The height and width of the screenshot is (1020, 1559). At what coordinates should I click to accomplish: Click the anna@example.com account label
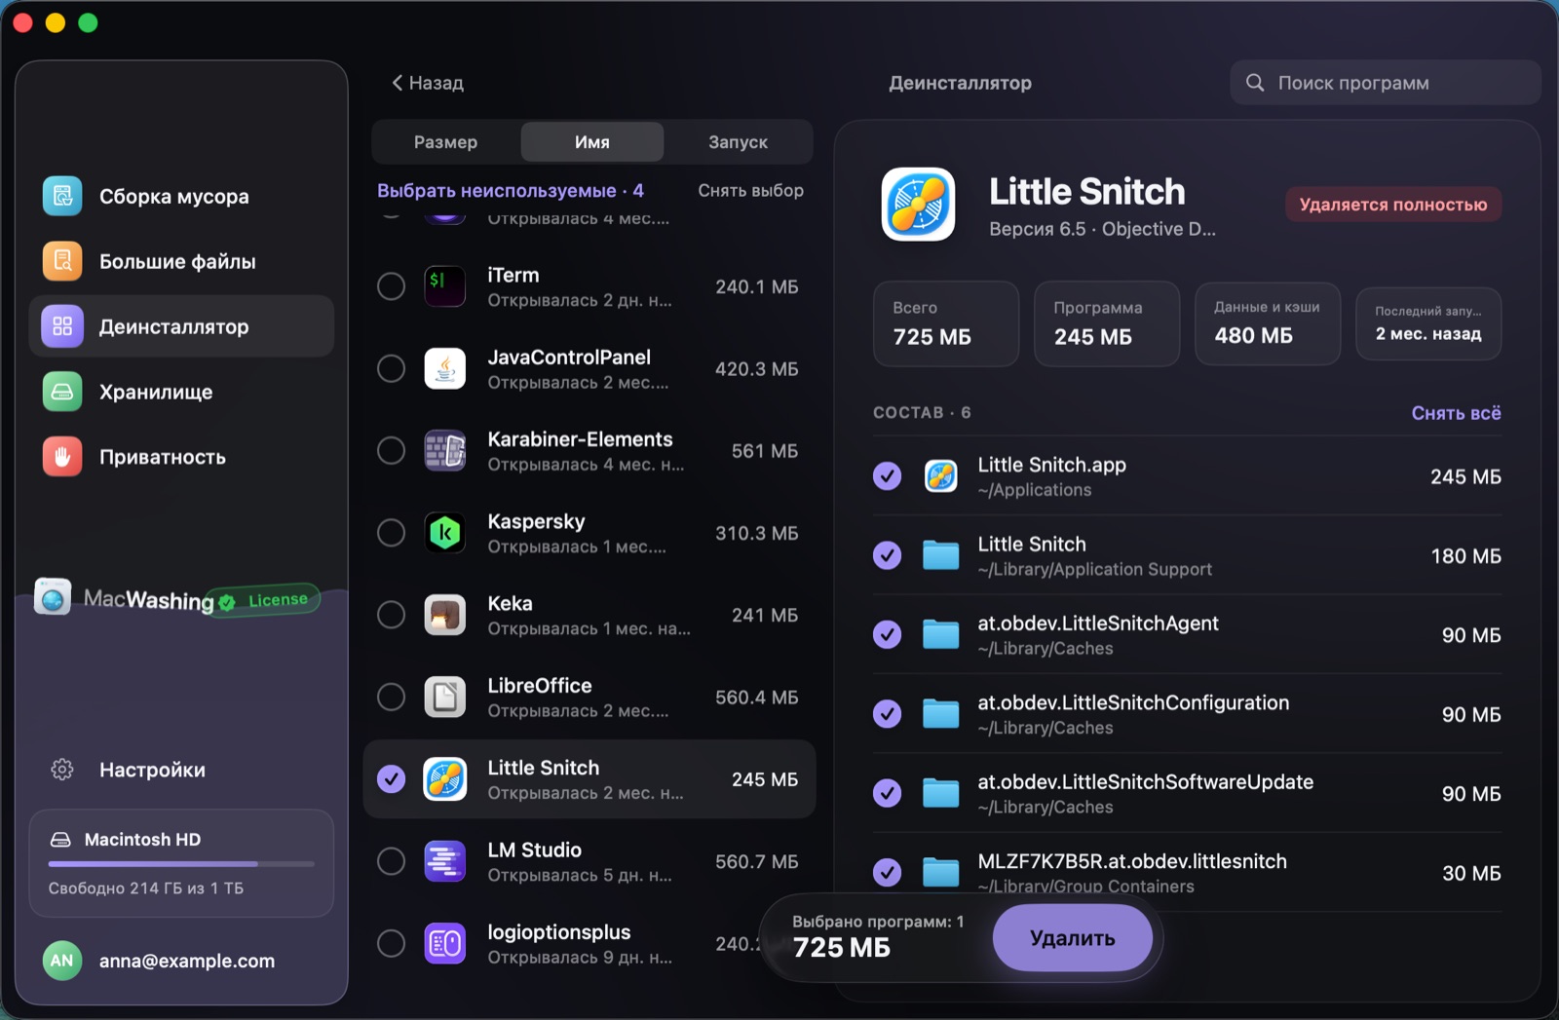187,961
